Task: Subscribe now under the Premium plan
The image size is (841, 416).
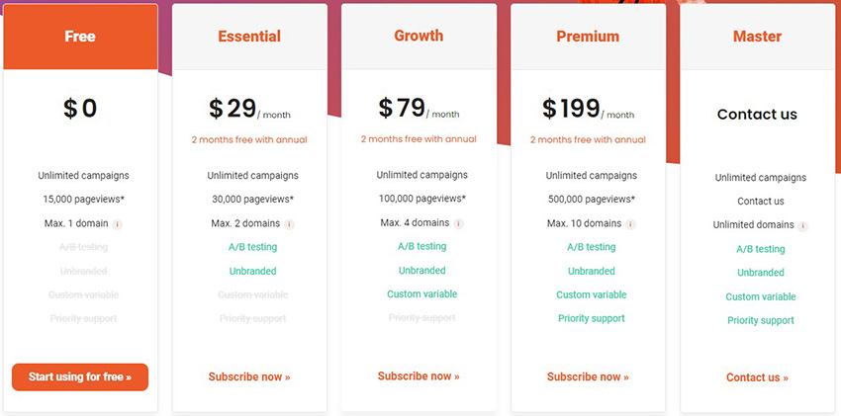Action: pos(588,376)
